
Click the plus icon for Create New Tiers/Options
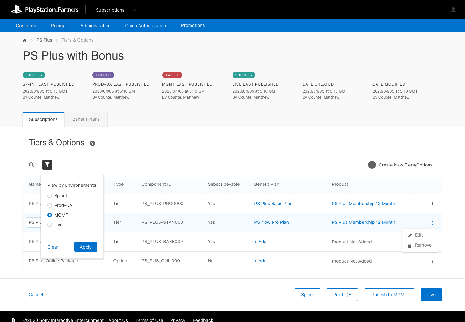click(372, 165)
